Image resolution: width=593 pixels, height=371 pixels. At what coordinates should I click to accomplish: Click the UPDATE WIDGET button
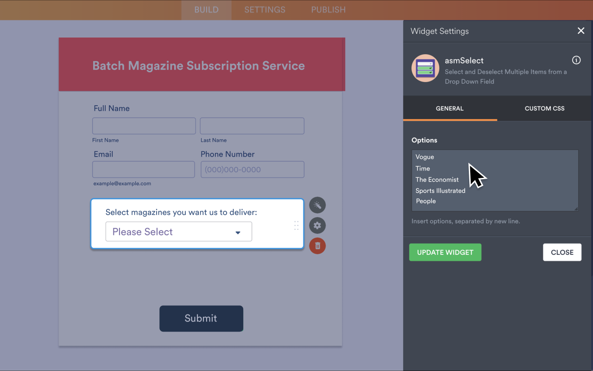(445, 252)
